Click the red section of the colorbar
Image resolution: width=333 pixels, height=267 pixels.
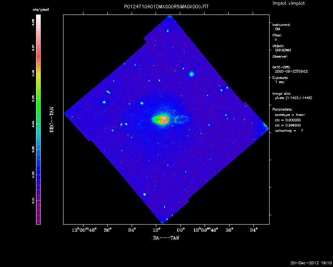(38, 54)
